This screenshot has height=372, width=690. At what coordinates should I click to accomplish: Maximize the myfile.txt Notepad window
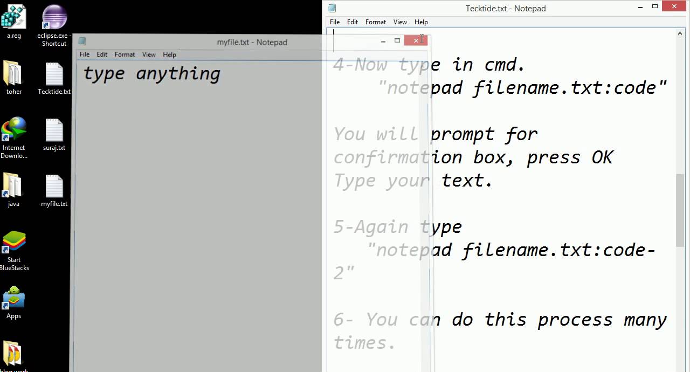[x=397, y=40]
